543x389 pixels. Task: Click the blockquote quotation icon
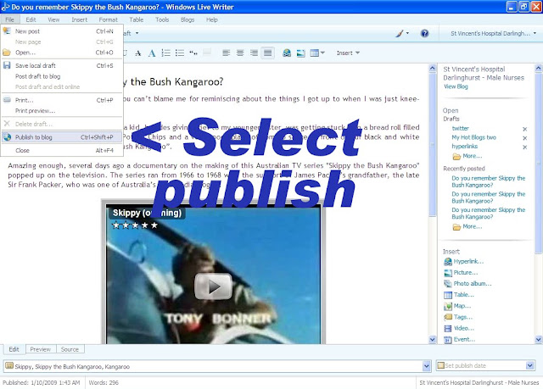click(193, 53)
